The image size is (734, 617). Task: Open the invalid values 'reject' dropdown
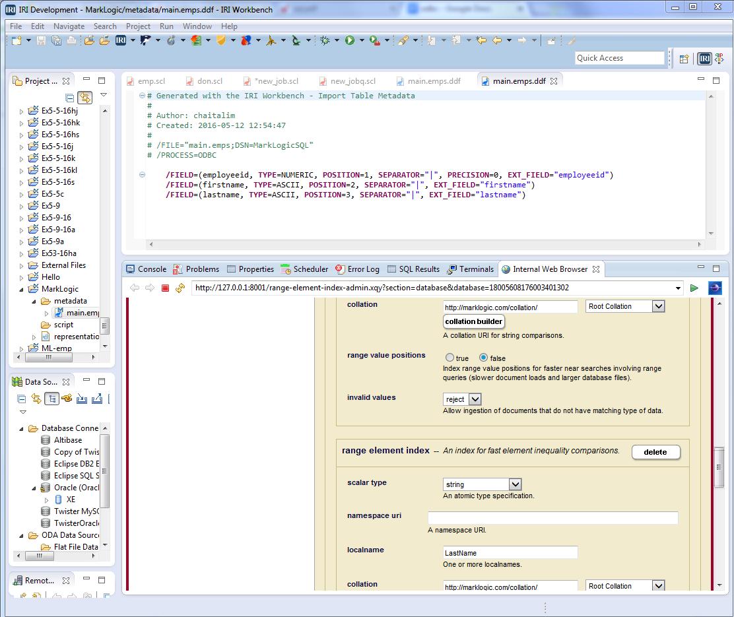tap(475, 399)
